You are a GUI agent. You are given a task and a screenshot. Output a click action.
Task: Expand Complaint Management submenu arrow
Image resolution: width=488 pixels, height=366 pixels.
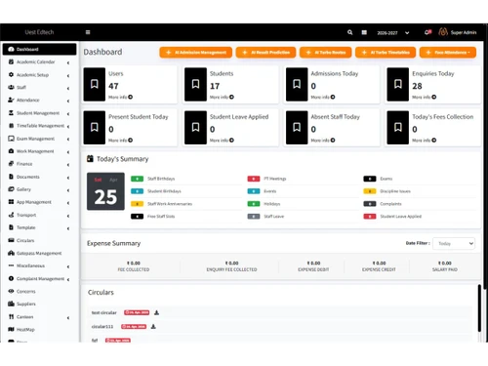pyautogui.click(x=68, y=279)
